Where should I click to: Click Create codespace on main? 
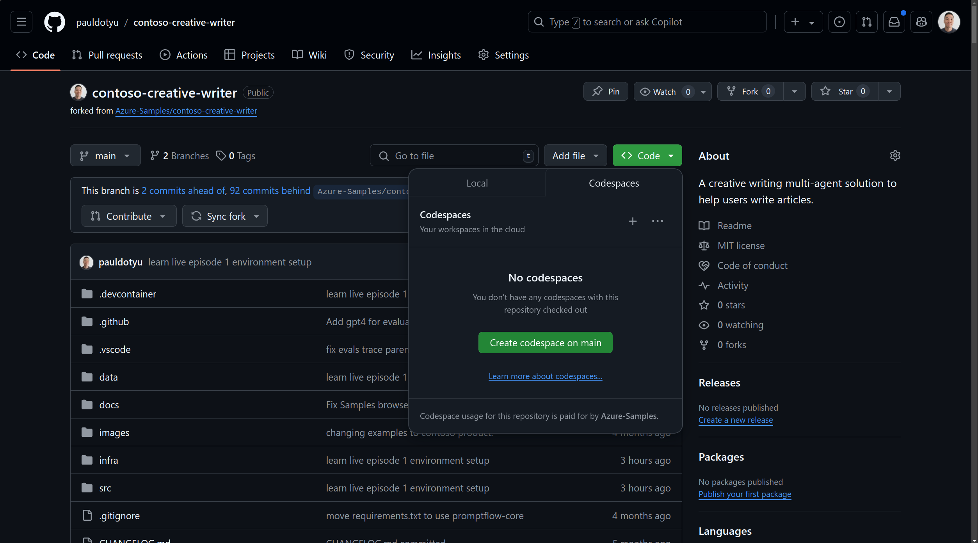click(545, 342)
